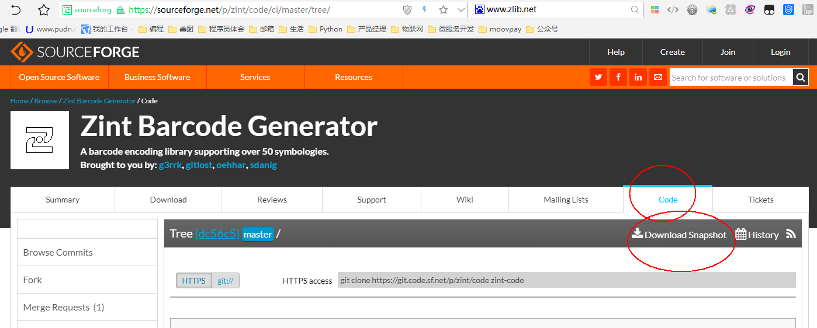This screenshot has width=817, height=328.
Task: Click the lightning speed mode icon
Action: pos(425,9)
